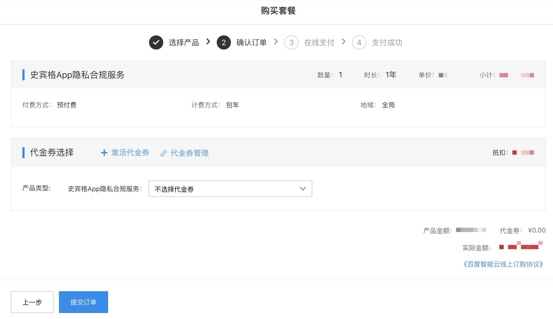Go back with the 上一步 button
This screenshot has height=319, width=553.
click(32, 302)
